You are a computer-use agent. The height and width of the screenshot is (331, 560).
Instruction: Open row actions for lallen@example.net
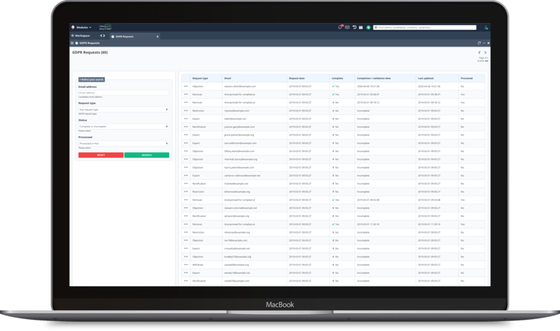[x=186, y=118]
